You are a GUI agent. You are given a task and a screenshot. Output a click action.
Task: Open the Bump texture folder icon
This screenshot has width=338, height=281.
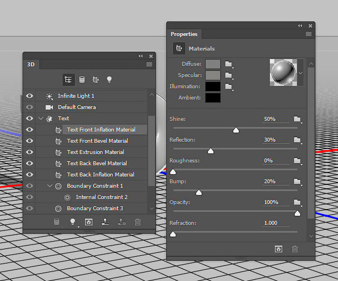(x=297, y=182)
